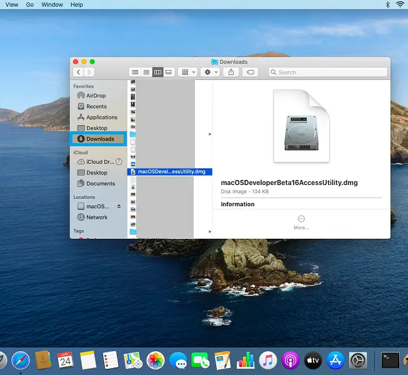Open System Preferences from the Dock
The image size is (408, 375).
pos(358,361)
